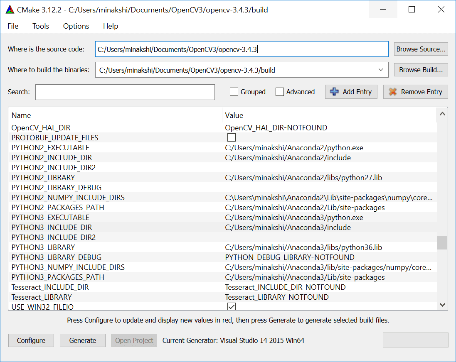This screenshot has width=456, height=362.
Task: Click the Anaconda2 numpy core path value
Action: 329,198
